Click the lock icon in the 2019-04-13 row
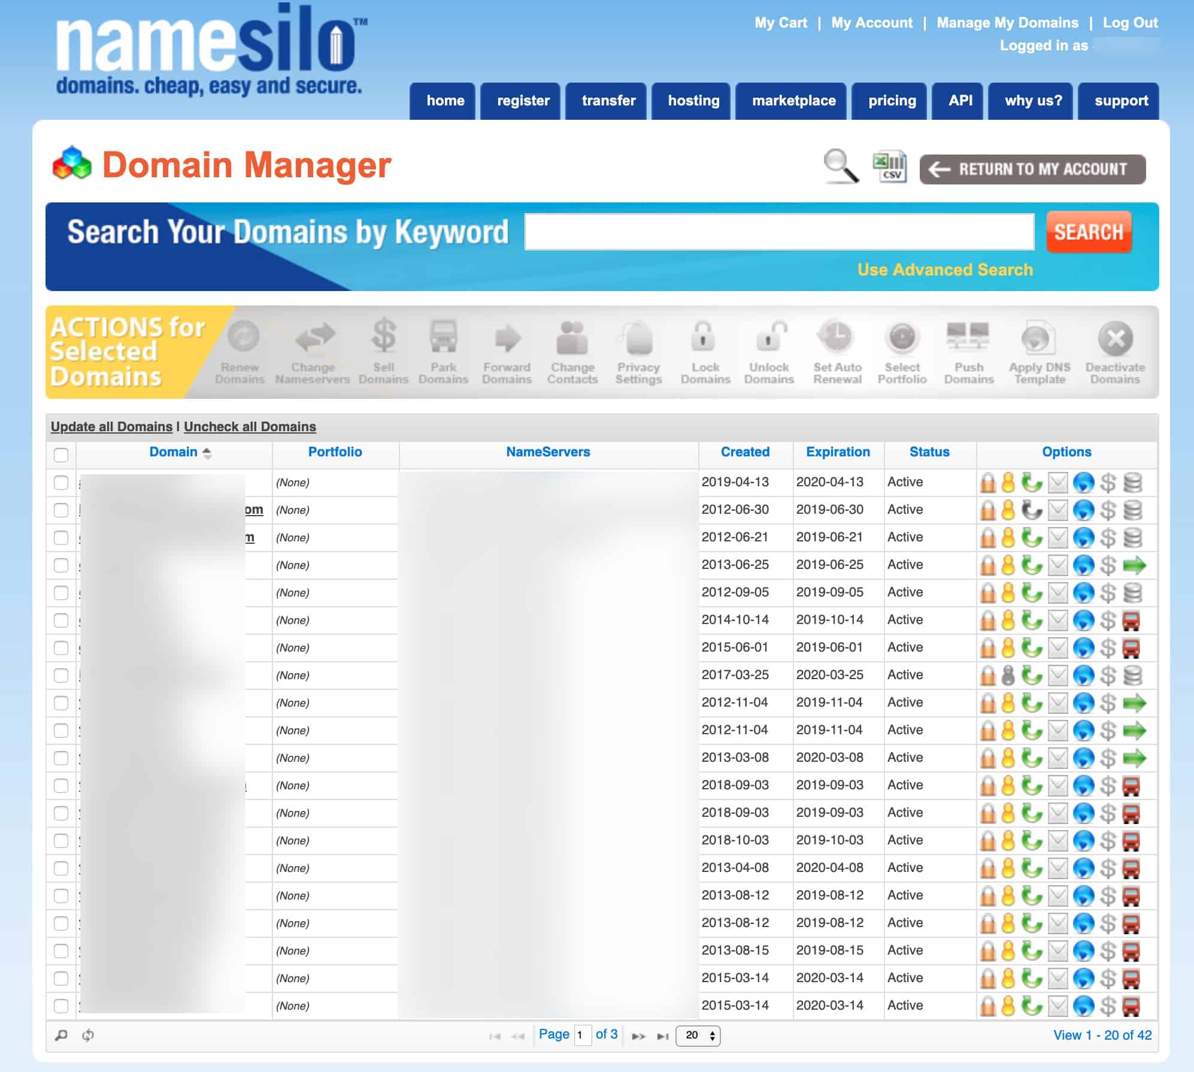The width and height of the screenshot is (1194, 1072). (x=987, y=483)
